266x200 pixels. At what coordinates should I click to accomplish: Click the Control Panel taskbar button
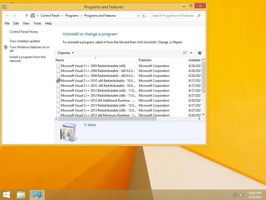tap(37, 195)
